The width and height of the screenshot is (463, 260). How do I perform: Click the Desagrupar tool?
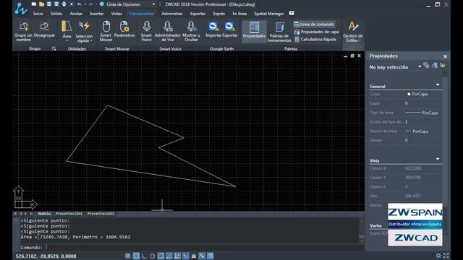tap(44, 30)
